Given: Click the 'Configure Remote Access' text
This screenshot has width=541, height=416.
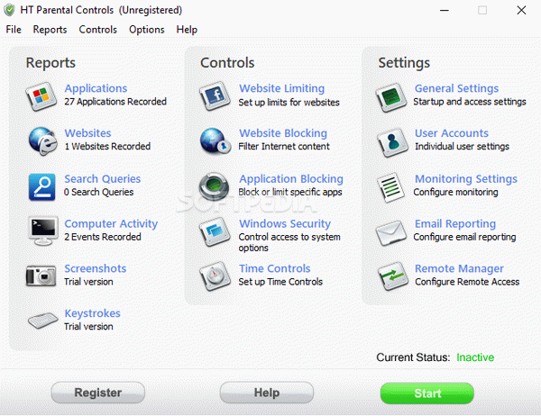Looking at the screenshot, I should (467, 282).
